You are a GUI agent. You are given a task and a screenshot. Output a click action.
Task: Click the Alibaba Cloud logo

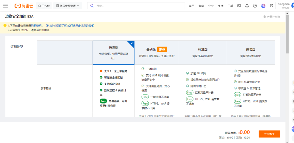(x=24, y=6)
